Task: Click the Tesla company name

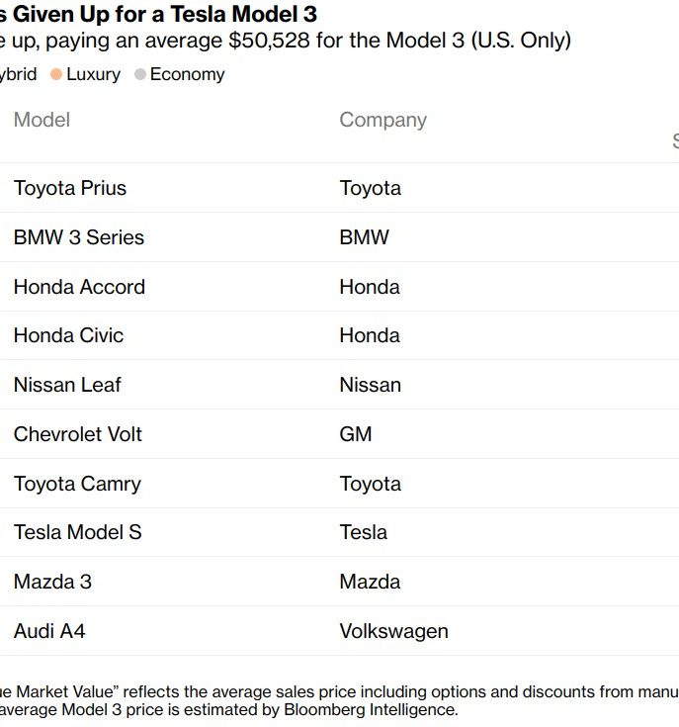Action: point(363,532)
